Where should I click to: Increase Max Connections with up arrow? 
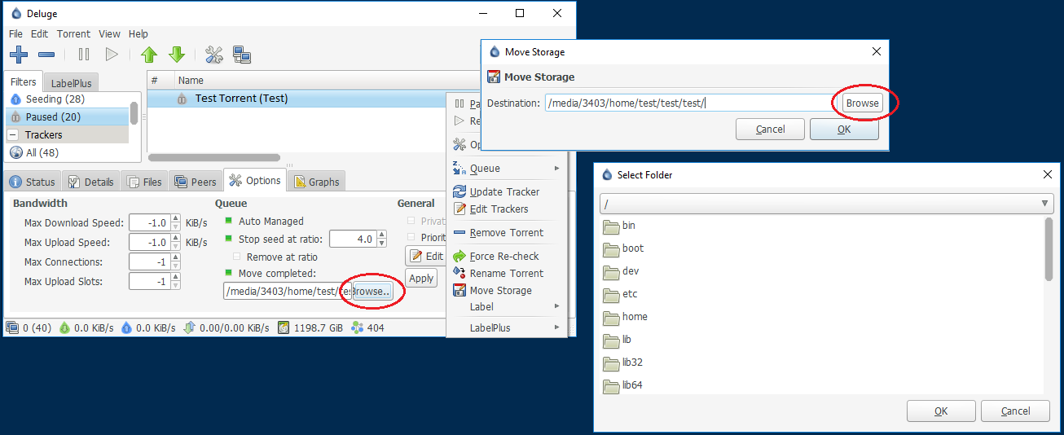[175, 258]
